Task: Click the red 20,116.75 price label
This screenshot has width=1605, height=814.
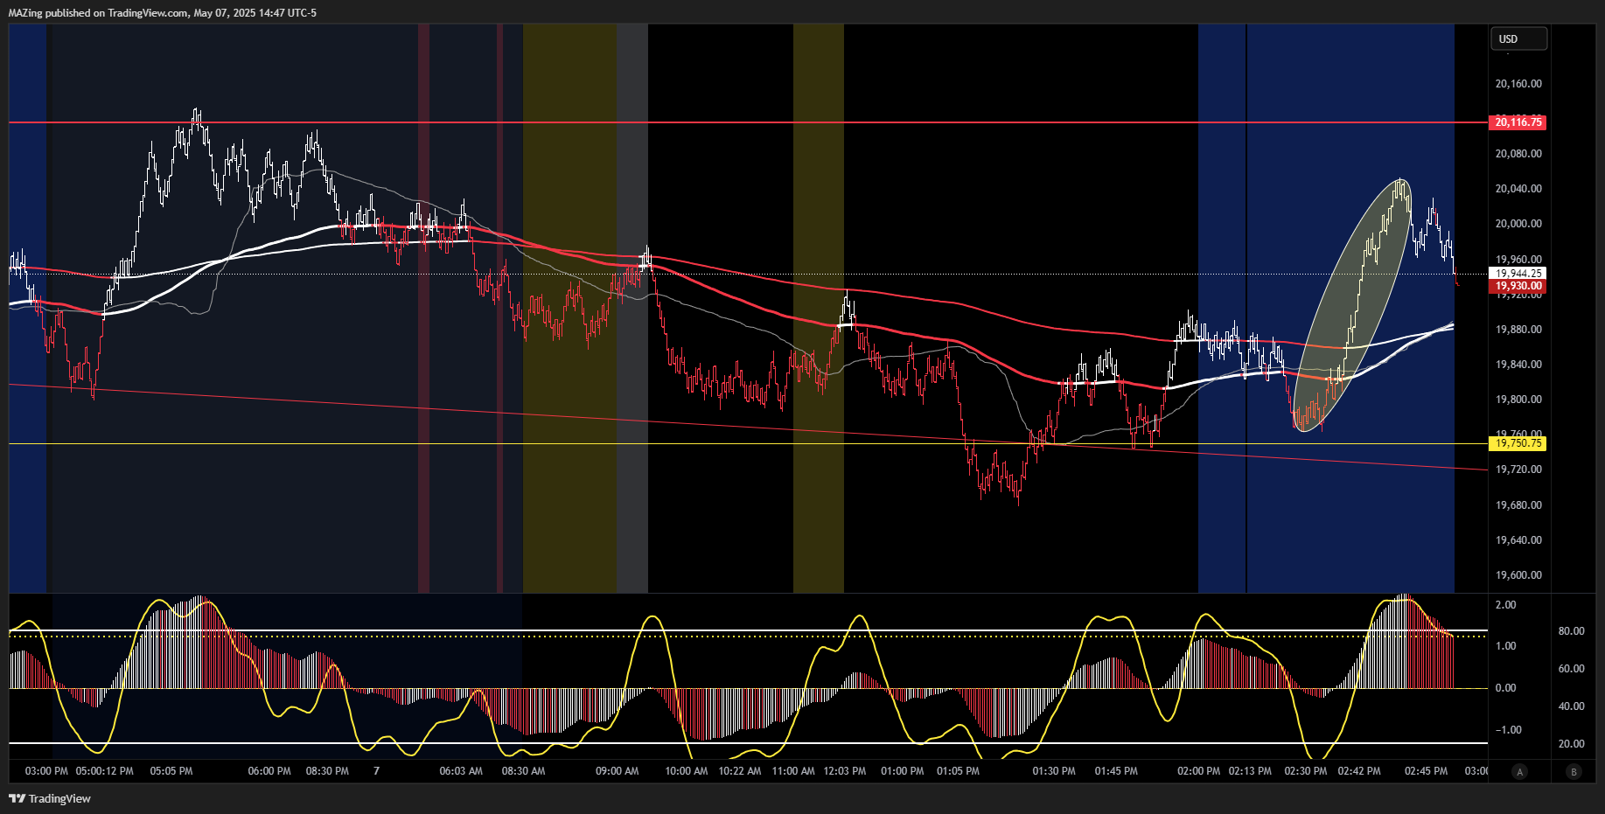Action: pyautogui.click(x=1518, y=122)
